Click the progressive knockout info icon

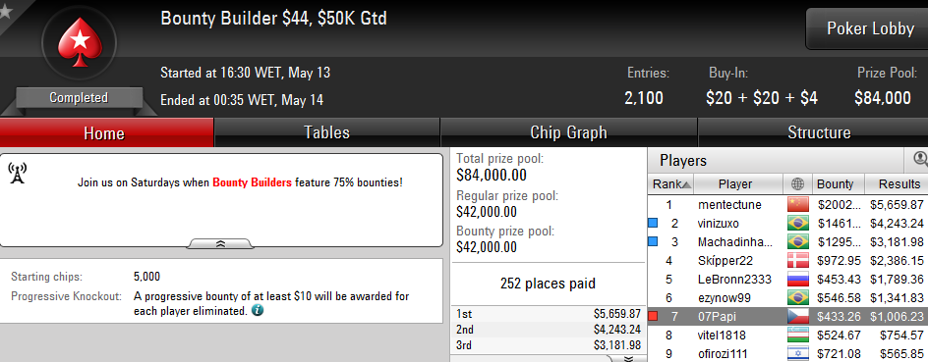click(258, 310)
